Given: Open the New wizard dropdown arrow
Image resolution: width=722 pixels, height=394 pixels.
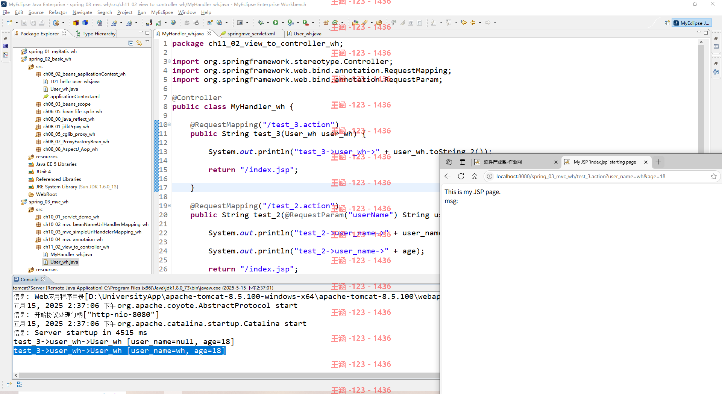Looking at the screenshot, I should click(17, 23).
